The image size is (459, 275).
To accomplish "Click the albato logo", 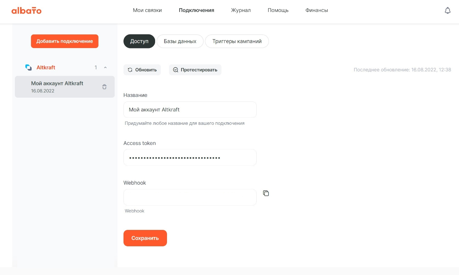I will point(26,10).
